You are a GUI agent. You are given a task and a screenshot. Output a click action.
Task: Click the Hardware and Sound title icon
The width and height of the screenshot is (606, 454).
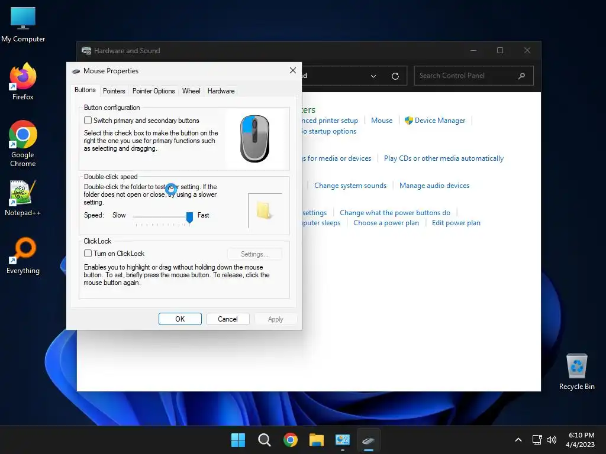tap(86, 51)
